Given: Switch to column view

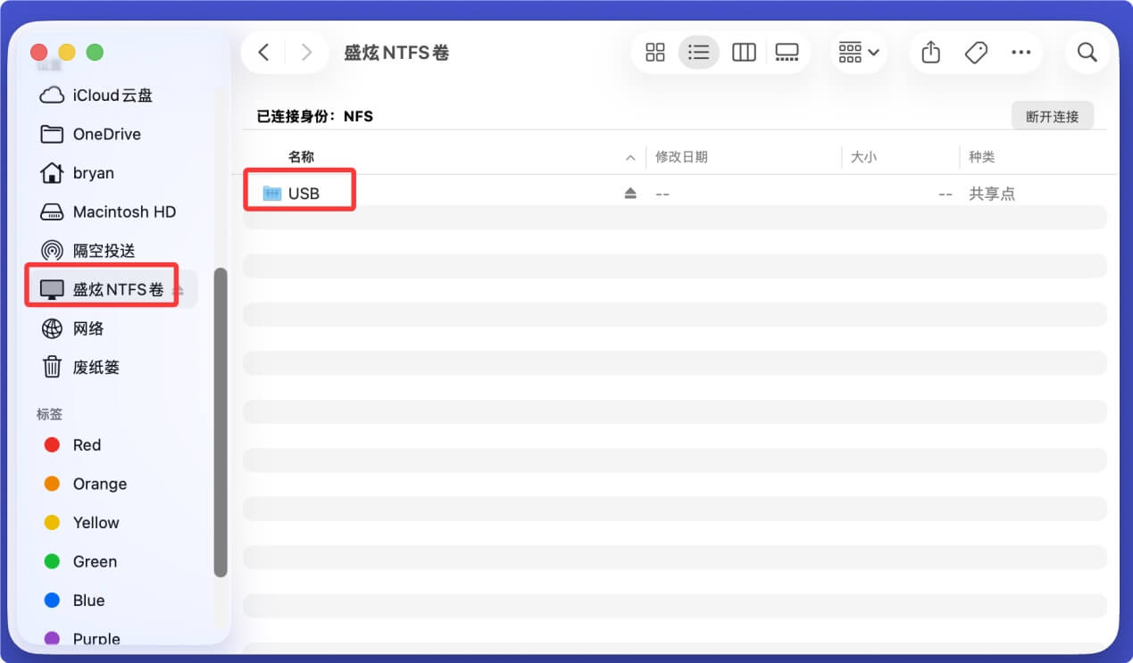Looking at the screenshot, I should (743, 53).
